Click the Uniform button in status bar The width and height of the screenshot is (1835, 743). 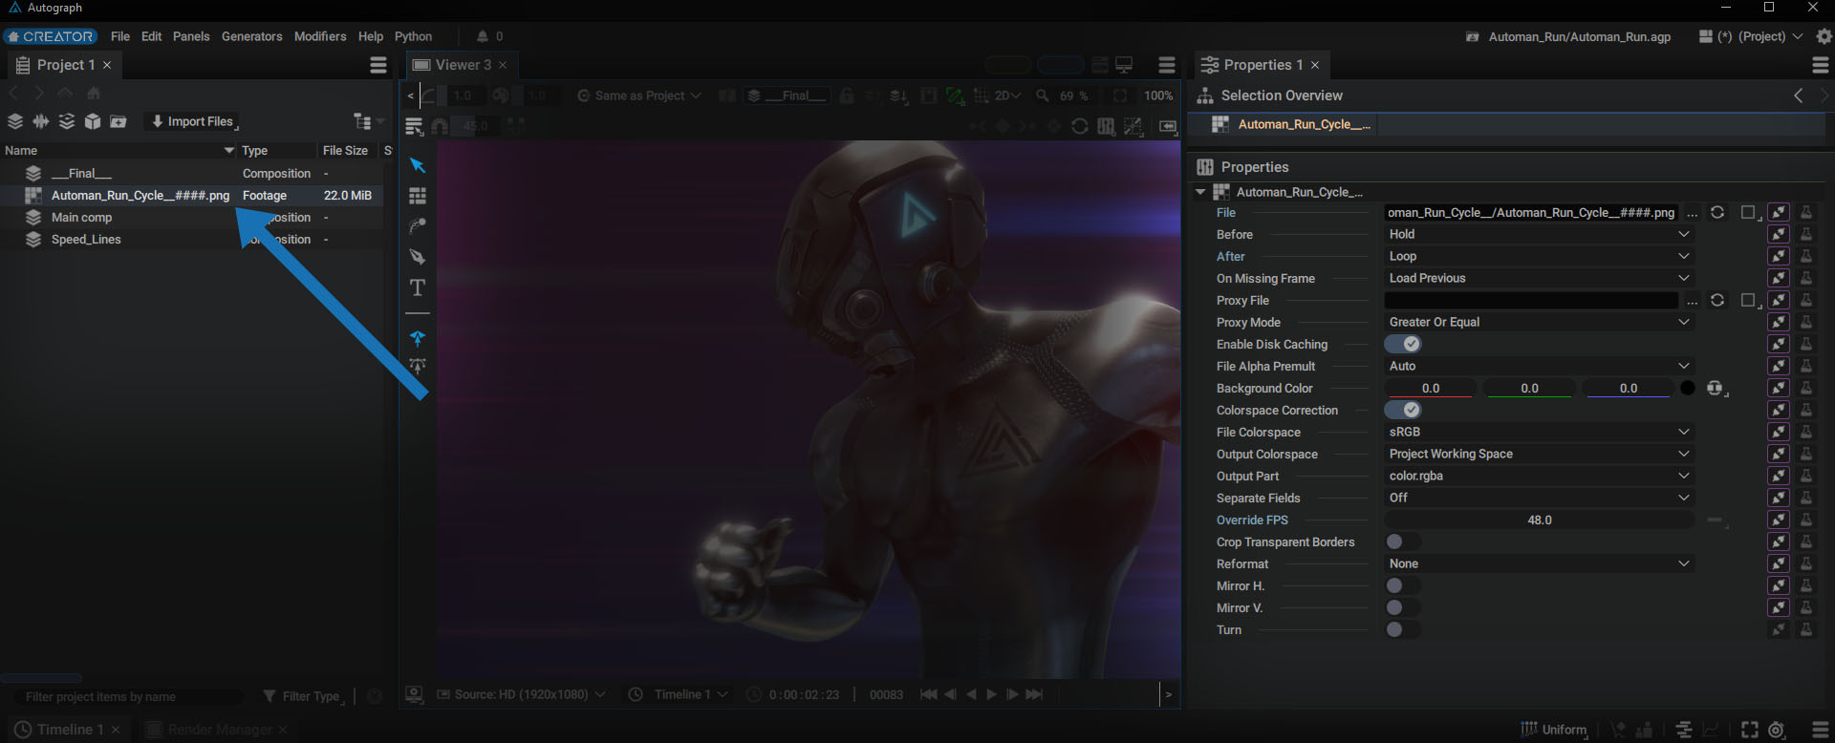pos(1554,730)
